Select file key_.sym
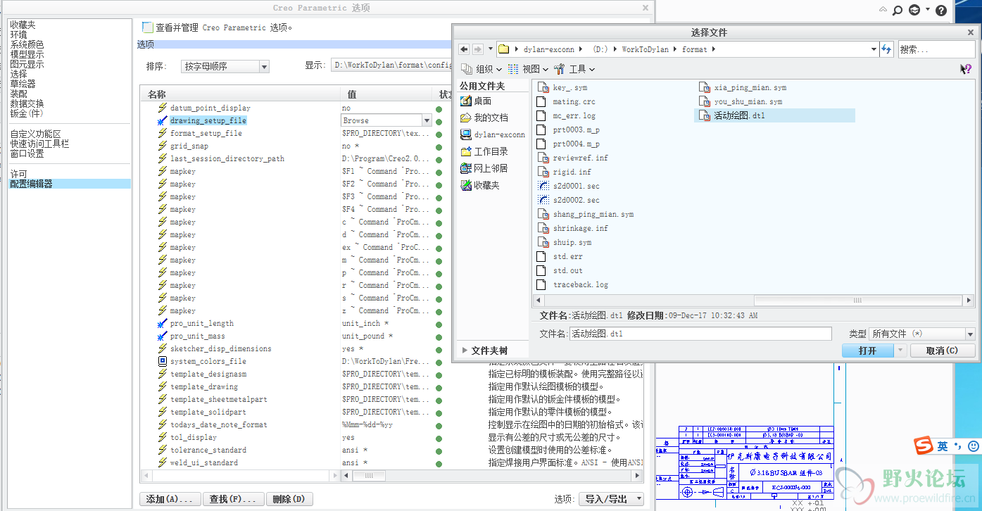The width and height of the screenshot is (982, 511). pyautogui.click(x=562, y=87)
